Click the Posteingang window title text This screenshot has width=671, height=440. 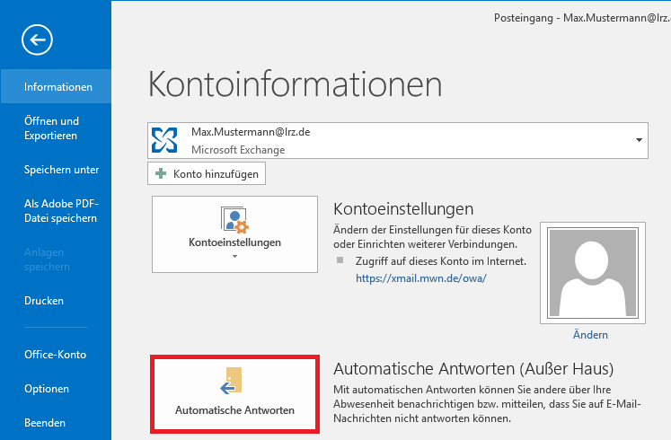click(x=580, y=18)
